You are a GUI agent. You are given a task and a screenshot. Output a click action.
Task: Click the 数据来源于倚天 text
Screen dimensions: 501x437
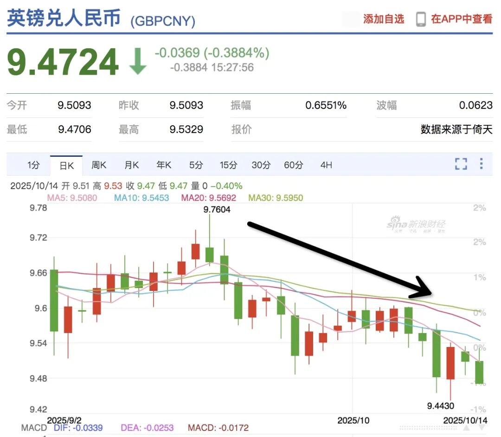(456, 129)
